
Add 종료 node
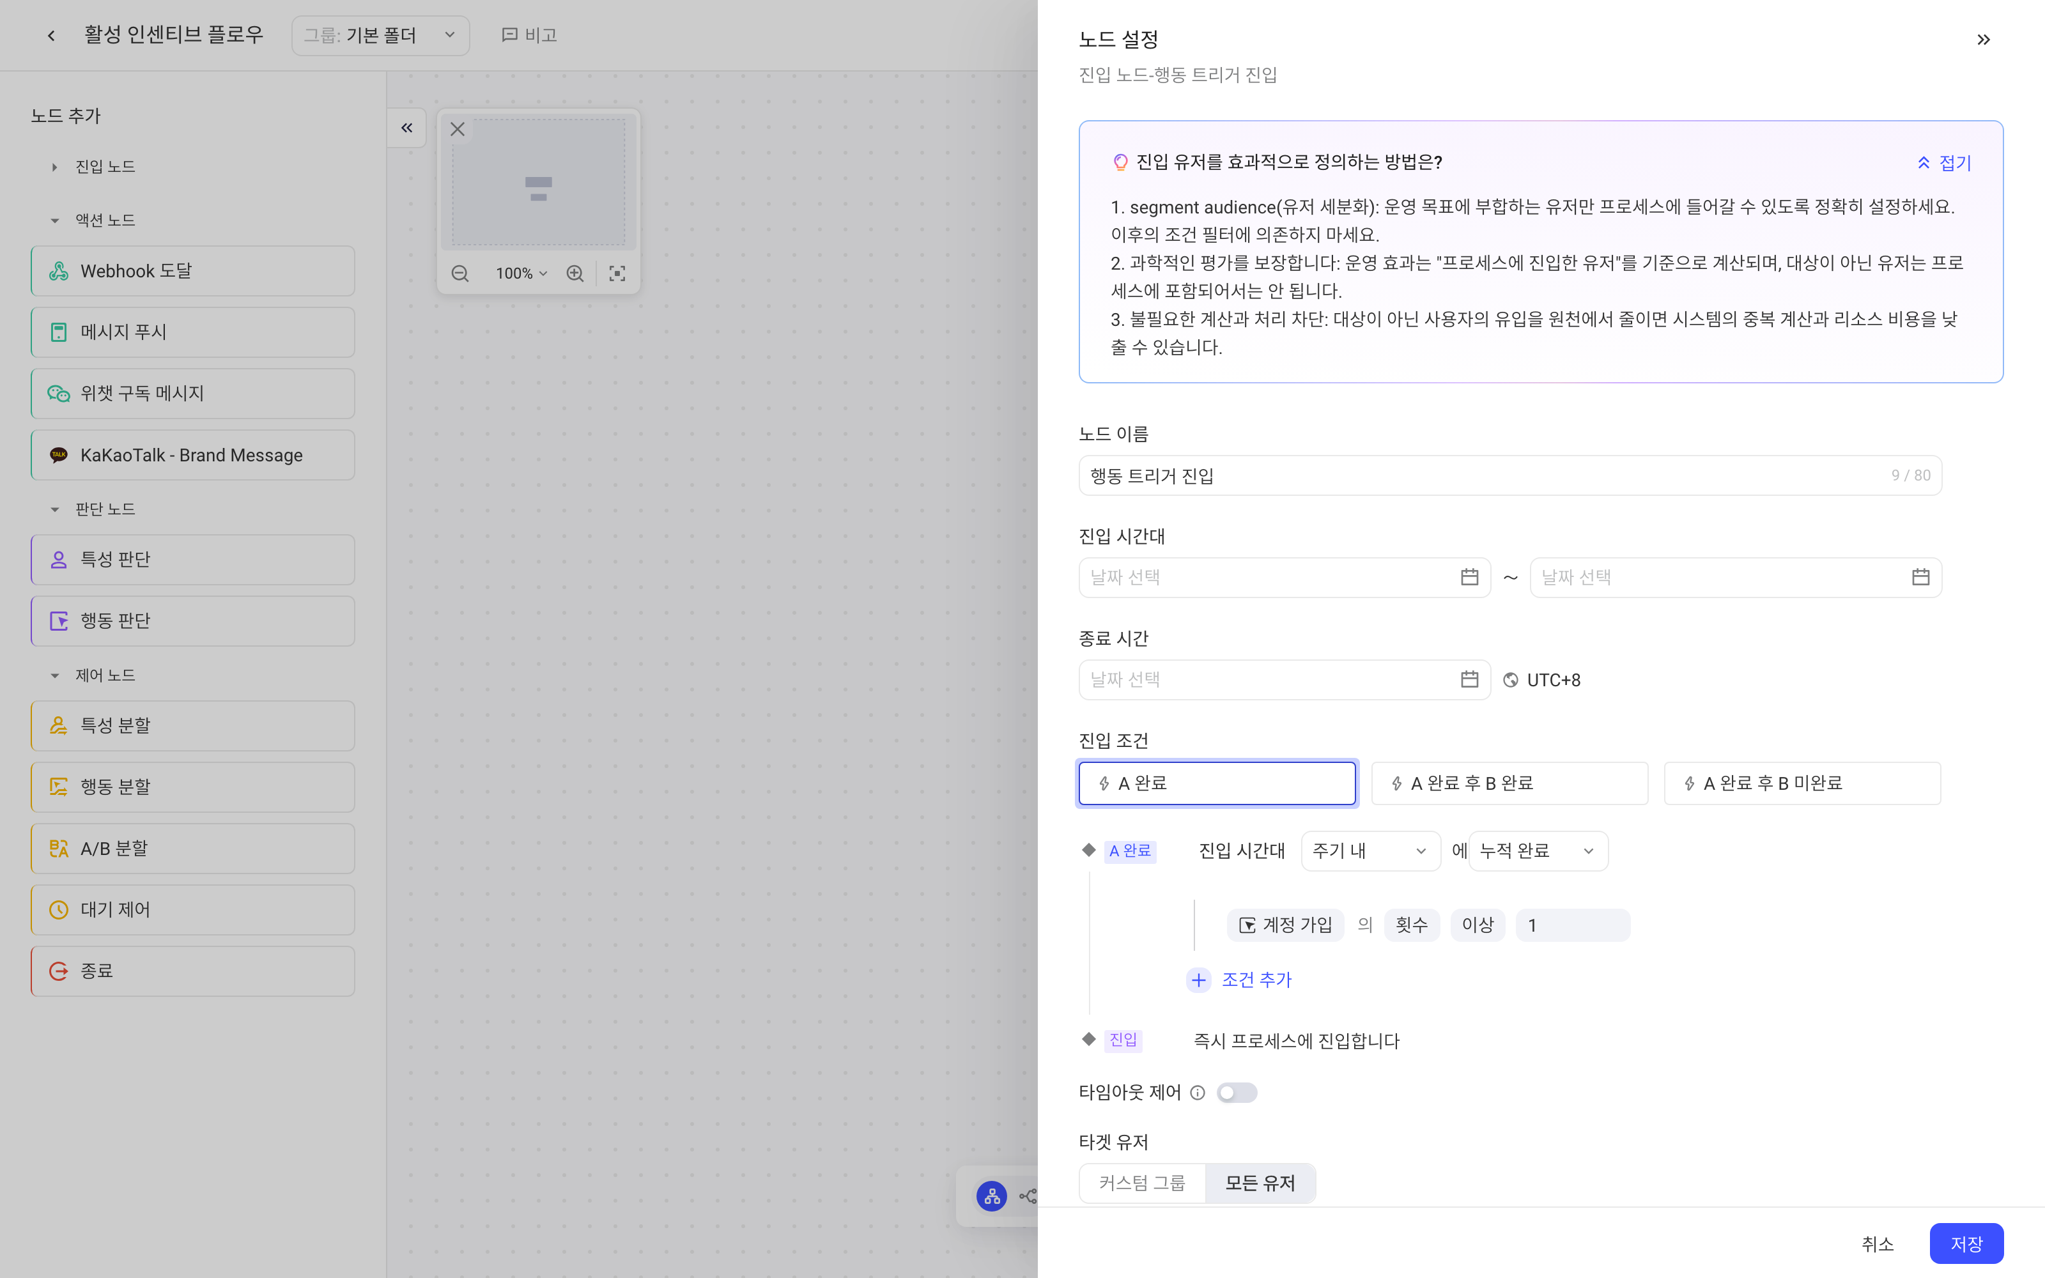pos(192,971)
